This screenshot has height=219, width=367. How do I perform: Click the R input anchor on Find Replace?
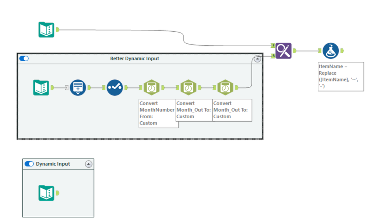273,56
